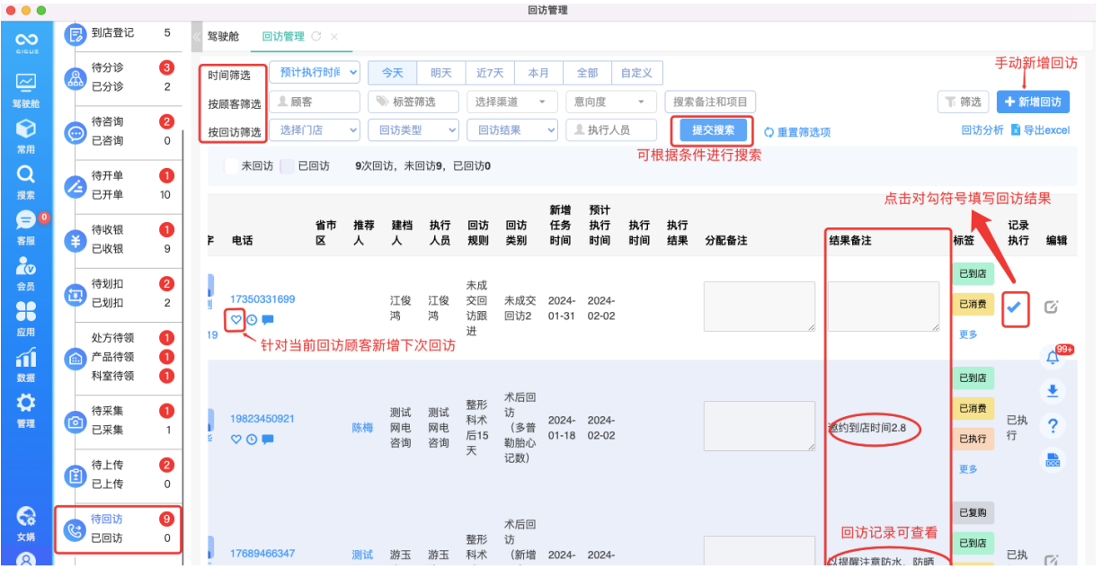
Task: Click the heart icon to add next follow-up
Action: (235, 320)
